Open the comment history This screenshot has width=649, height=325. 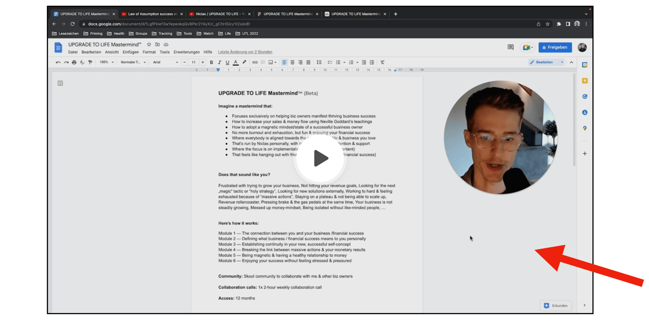click(511, 47)
